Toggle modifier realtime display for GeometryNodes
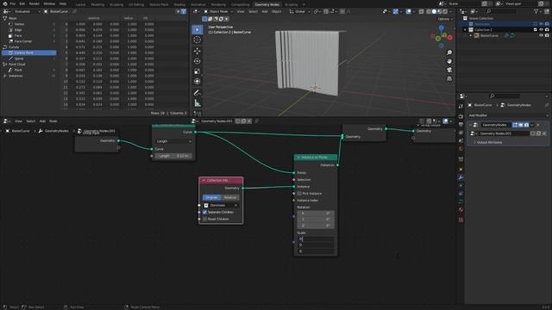The image size is (552, 310). pos(521,125)
